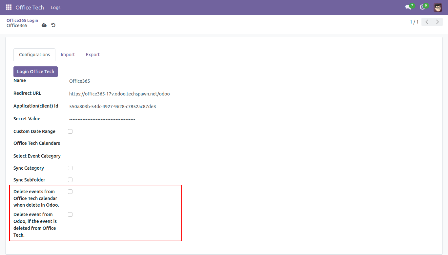Viewport: 448px width, 255px height.
Task: Switch to the Import tab
Action: click(68, 55)
